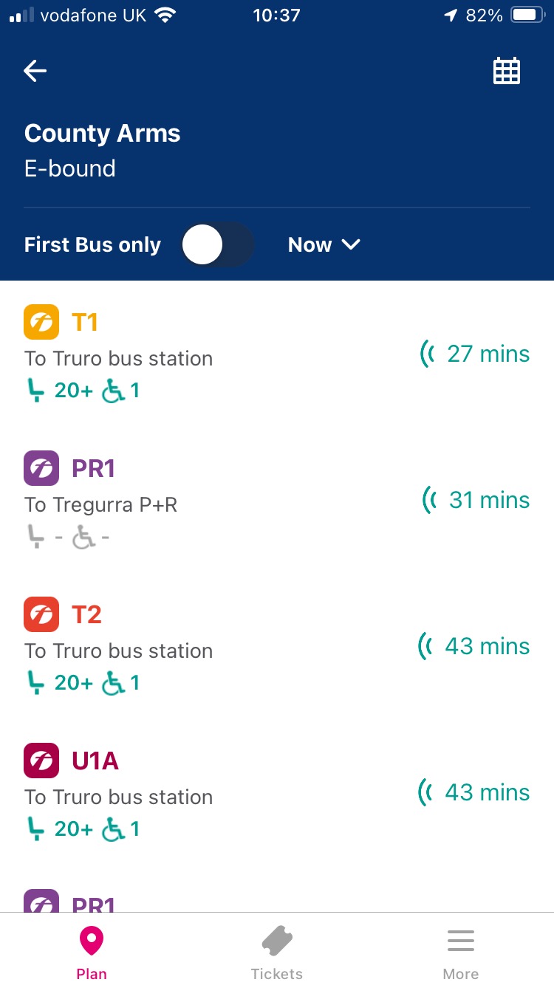
Task: Select the County Arms stop title
Action: click(103, 134)
